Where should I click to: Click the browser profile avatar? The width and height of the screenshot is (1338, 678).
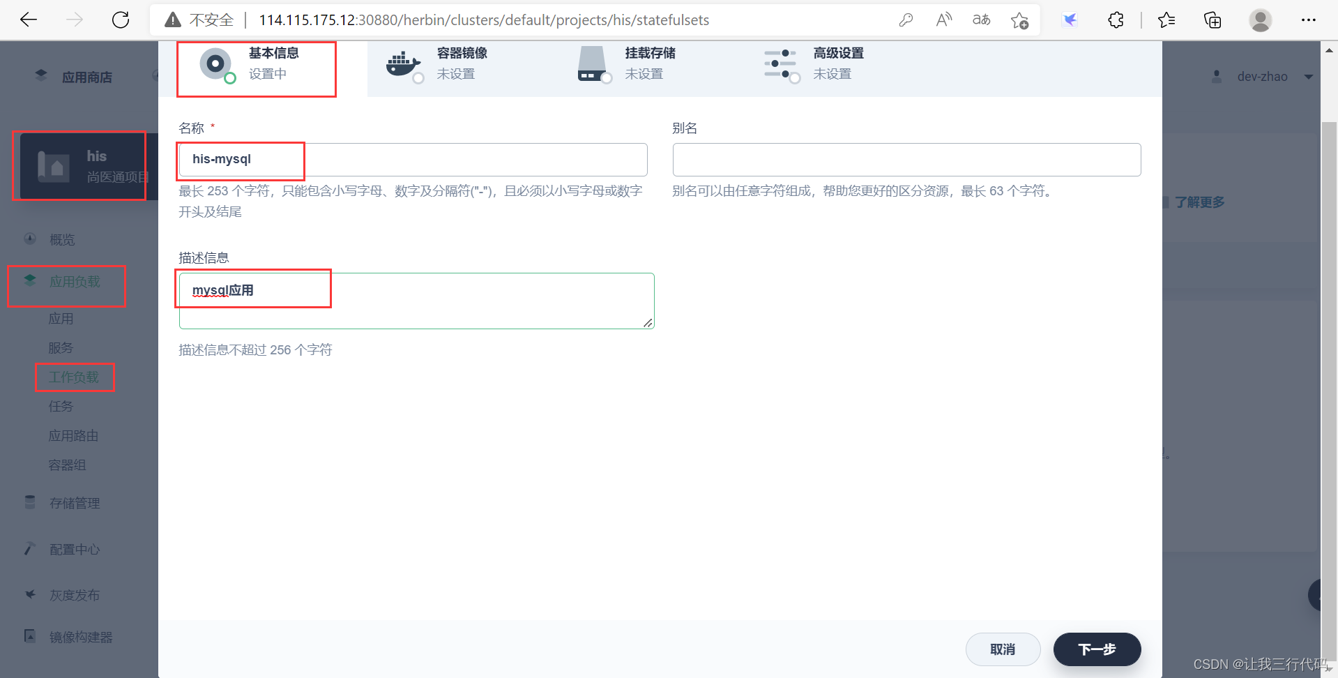[x=1260, y=20]
